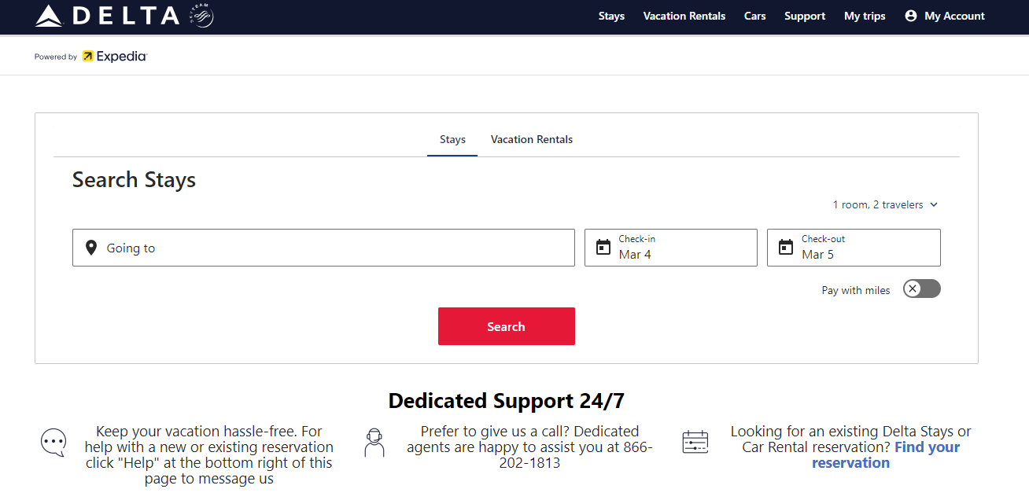Toggle the Pay with miles switch
This screenshot has width=1029, height=500.
pos(922,289)
